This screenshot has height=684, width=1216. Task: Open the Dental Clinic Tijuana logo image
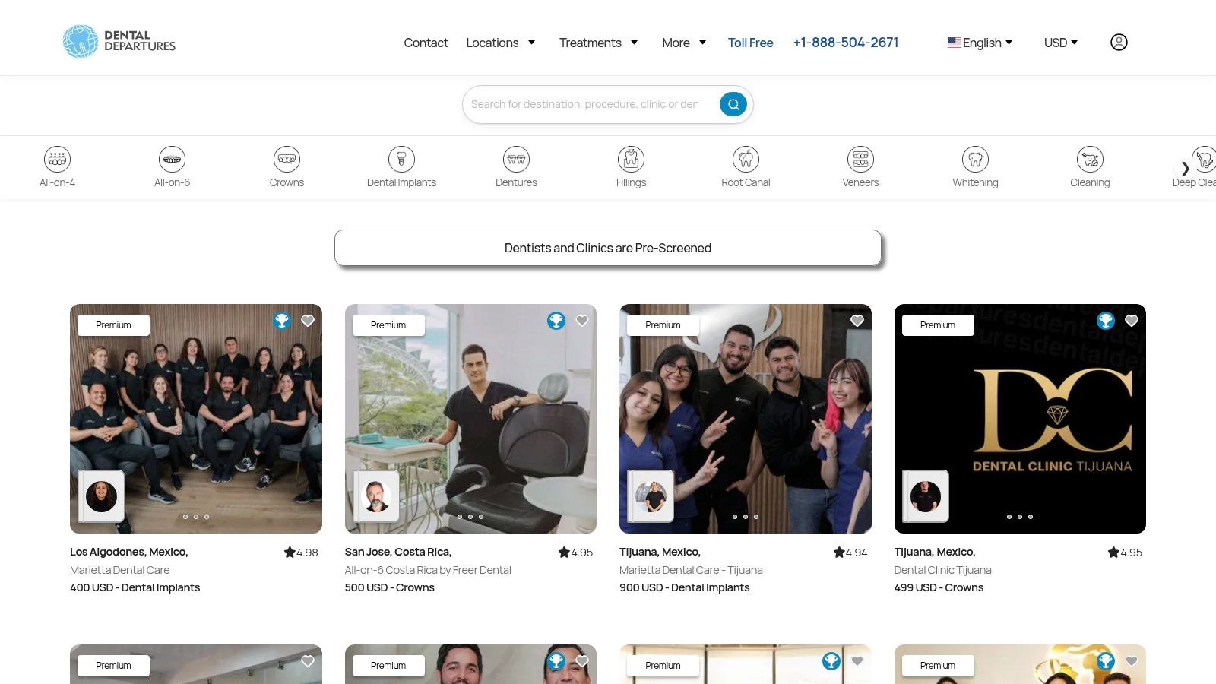point(1020,419)
